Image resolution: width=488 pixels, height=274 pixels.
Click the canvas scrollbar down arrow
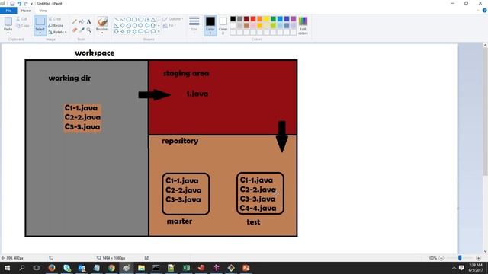click(x=485, y=252)
